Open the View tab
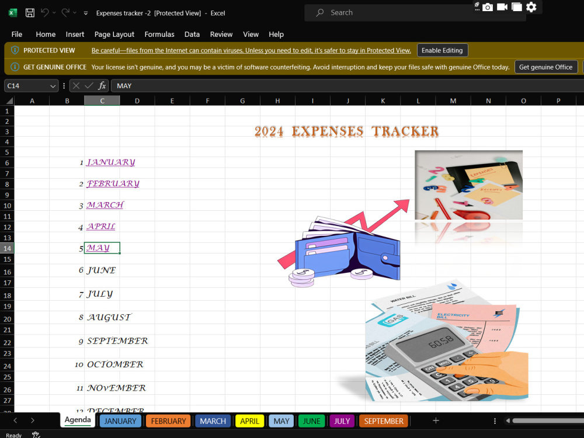This screenshot has width=584, height=438. (251, 34)
